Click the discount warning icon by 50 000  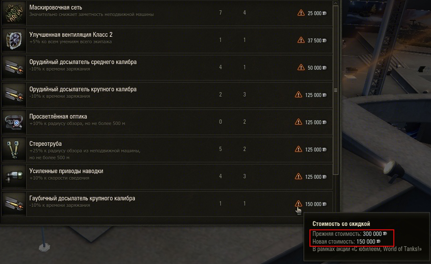(x=301, y=67)
